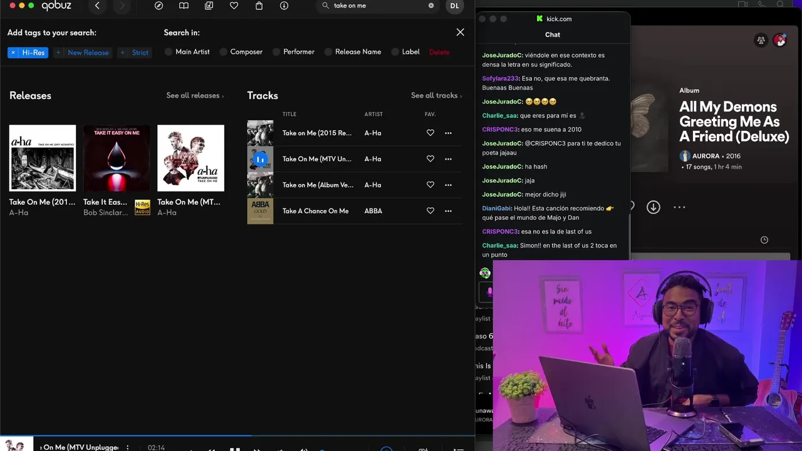
Task: Click the Sofylara233 username in Kick chat
Action: coord(501,78)
